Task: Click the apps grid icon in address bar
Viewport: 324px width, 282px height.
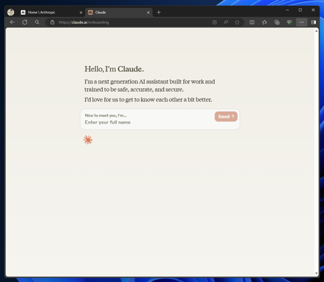Action: 215,22
